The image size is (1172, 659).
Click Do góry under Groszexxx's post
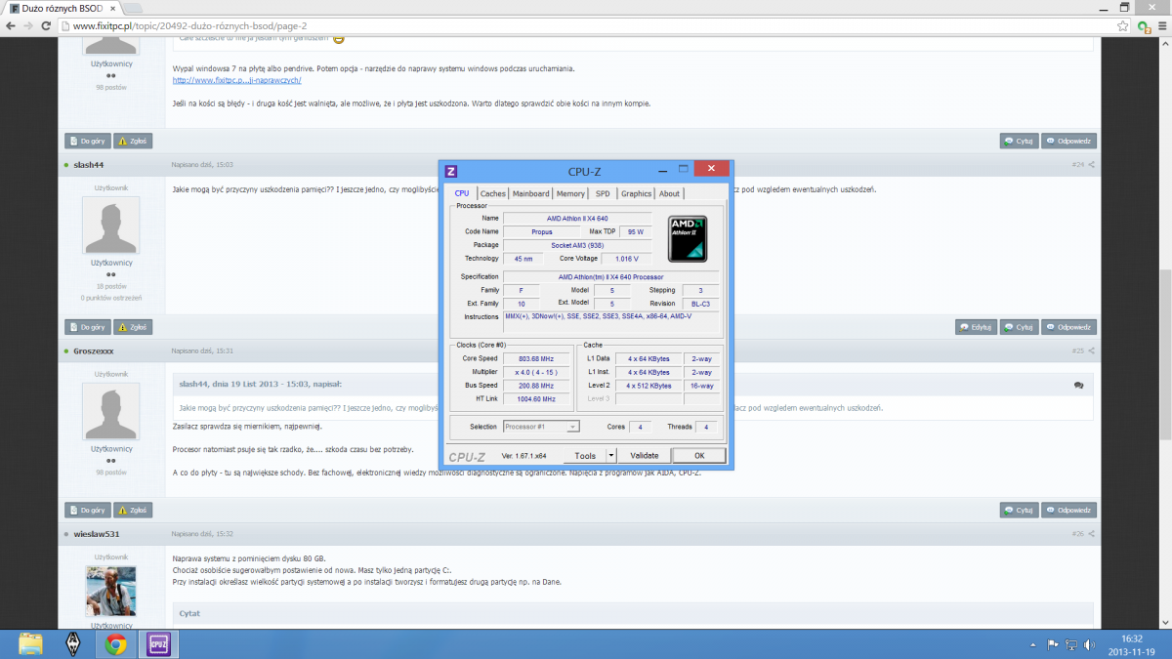[88, 510]
